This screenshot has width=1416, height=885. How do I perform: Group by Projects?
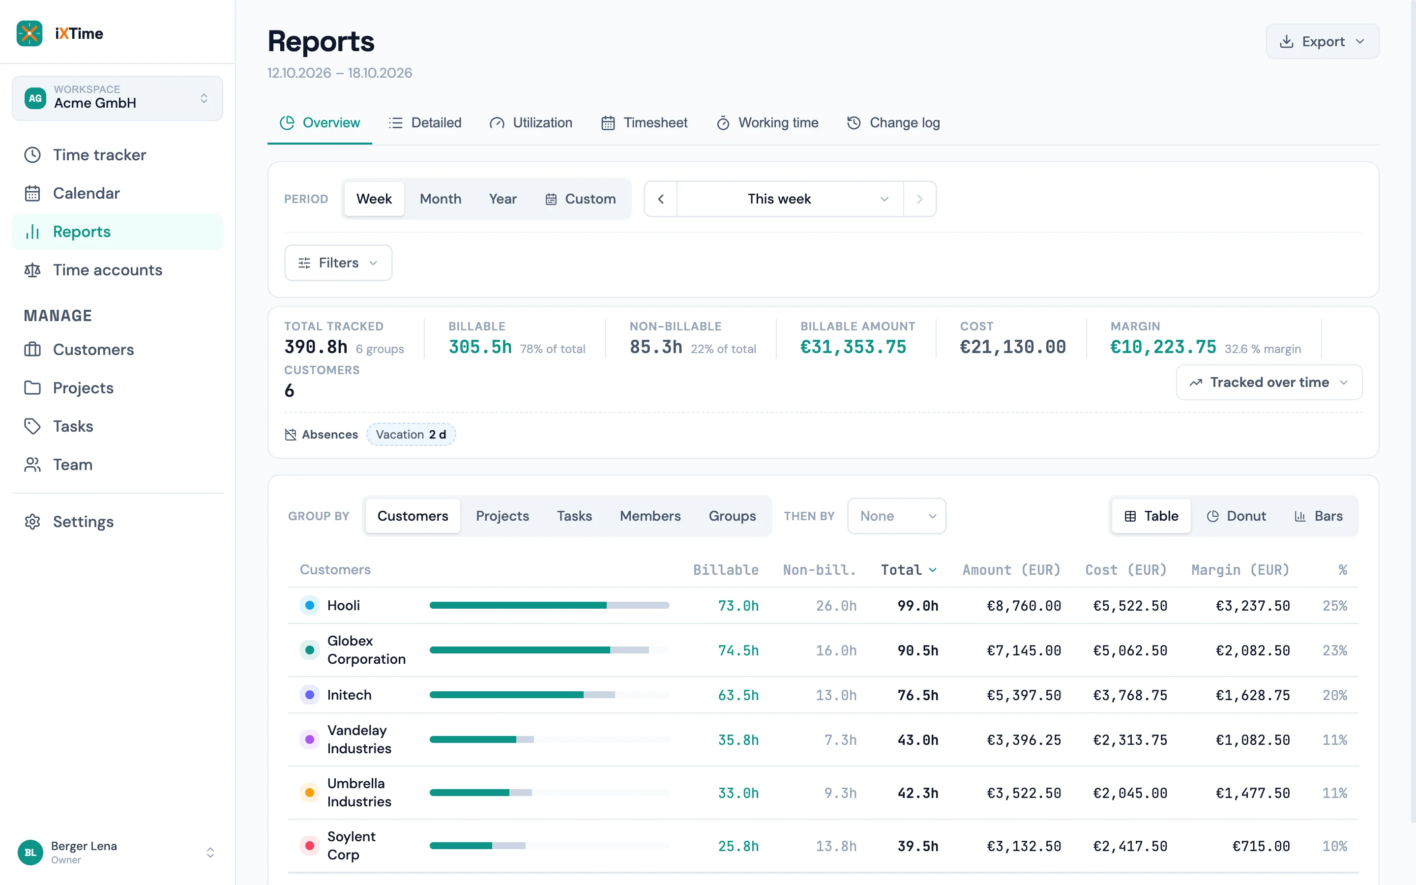[502, 516]
